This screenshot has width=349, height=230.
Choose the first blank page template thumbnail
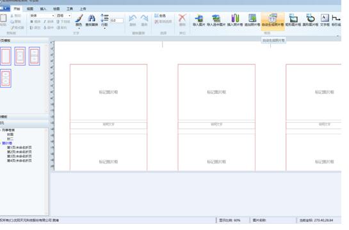click(x=6, y=56)
